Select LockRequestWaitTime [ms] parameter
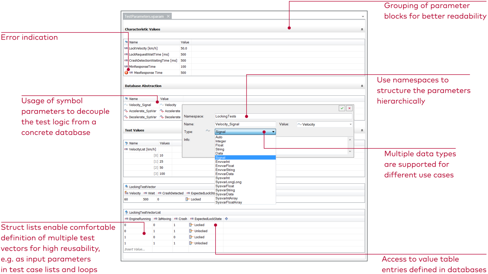The width and height of the screenshot is (488, 274). (x=149, y=54)
